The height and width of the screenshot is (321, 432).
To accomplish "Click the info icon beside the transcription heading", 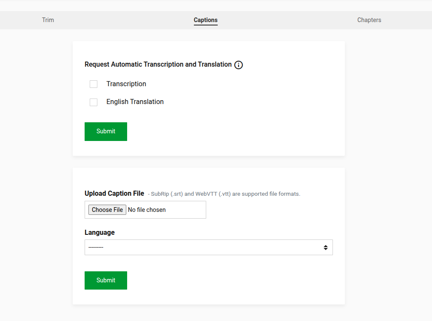I will (239, 65).
